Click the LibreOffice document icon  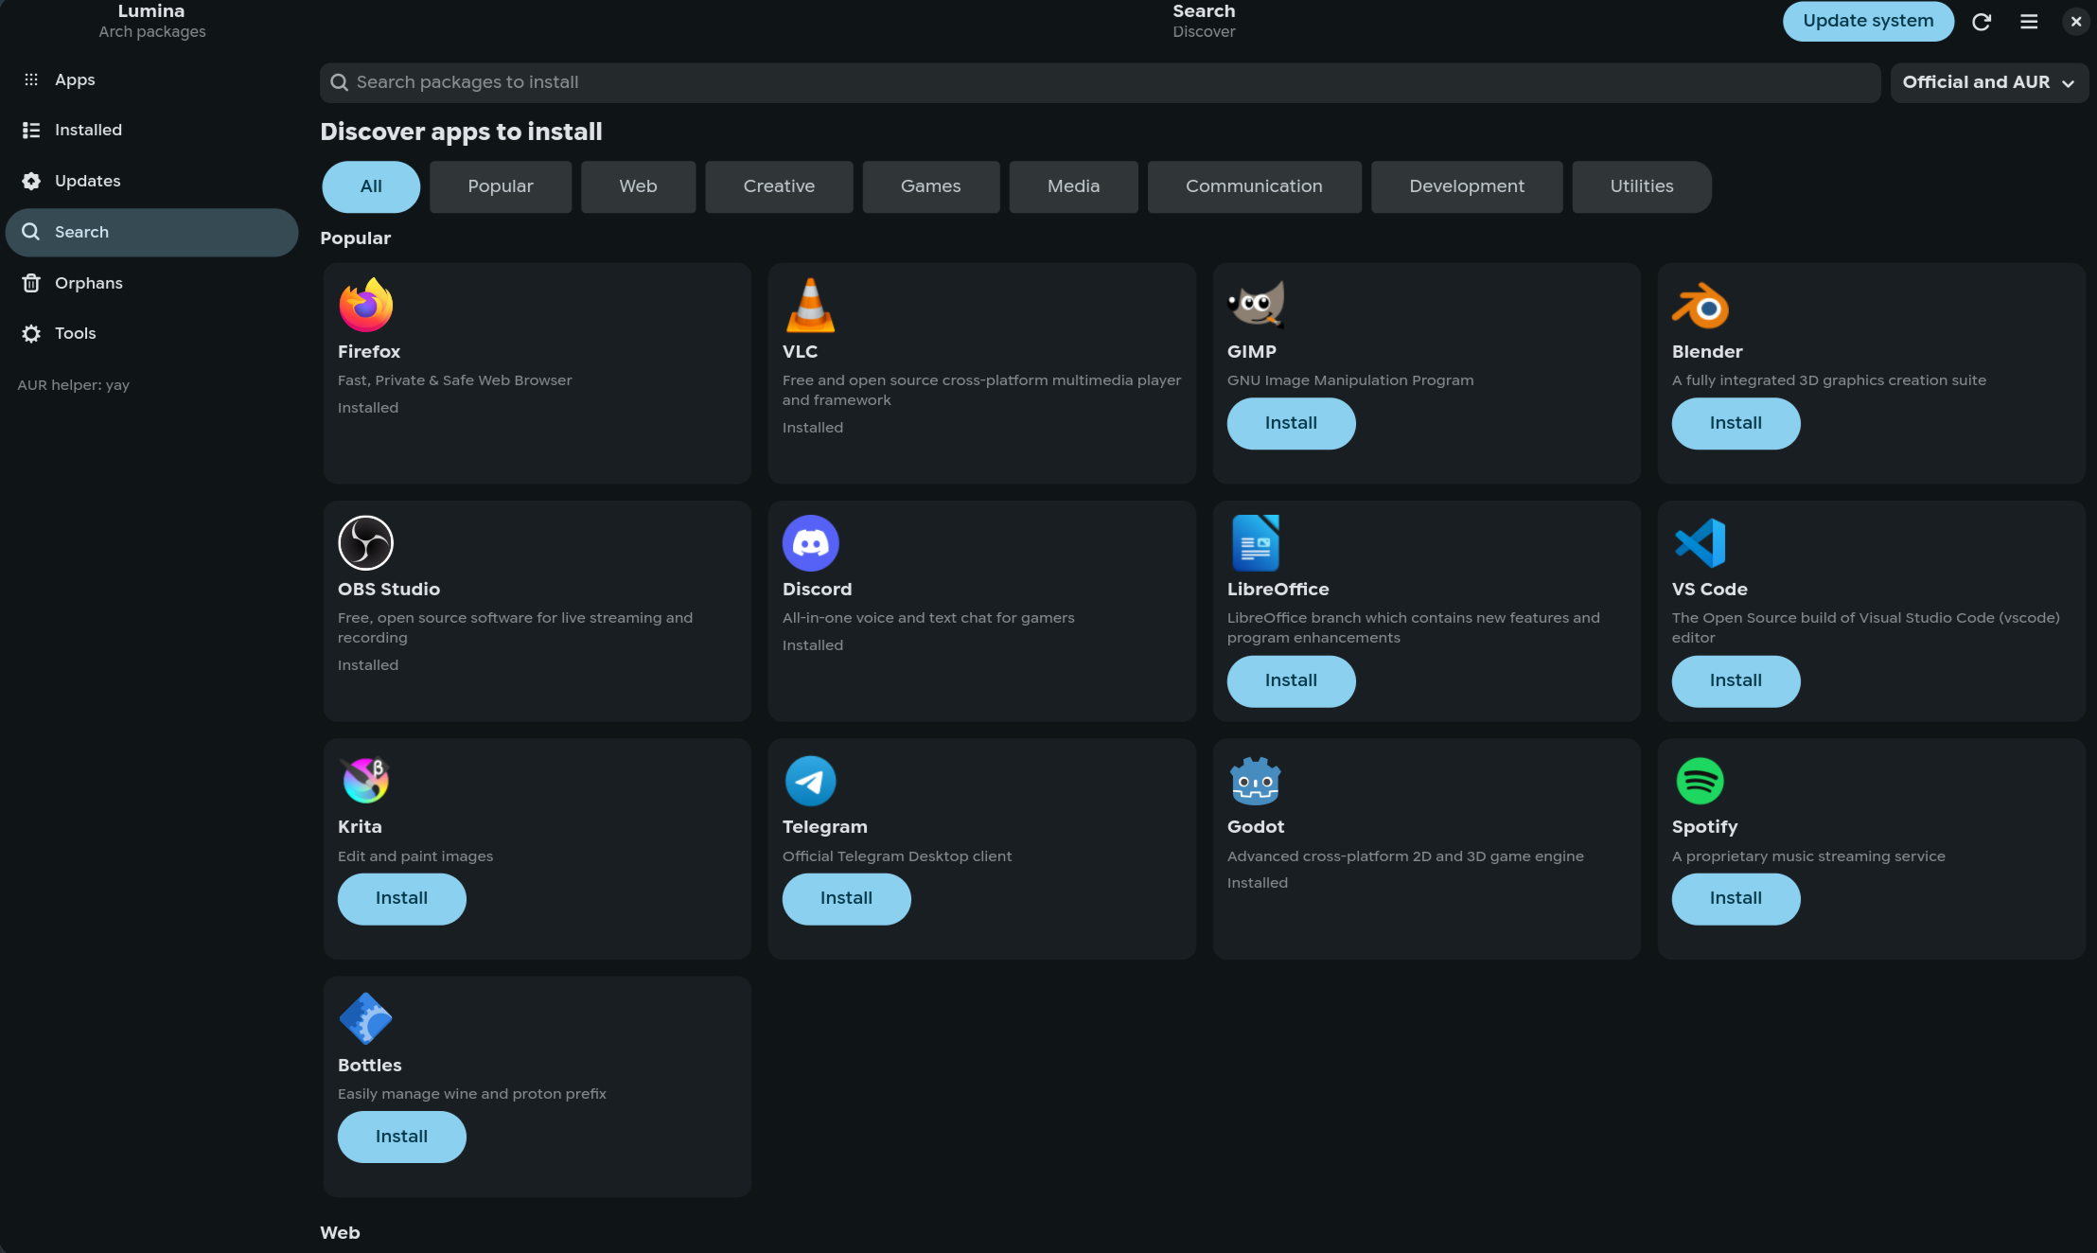(1255, 542)
